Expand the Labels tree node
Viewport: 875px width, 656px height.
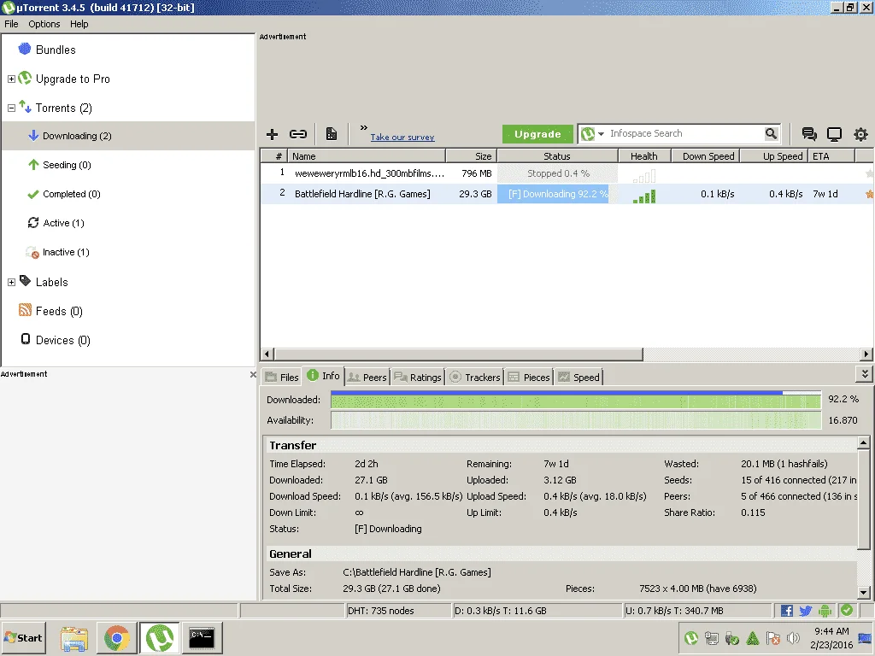coord(11,282)
